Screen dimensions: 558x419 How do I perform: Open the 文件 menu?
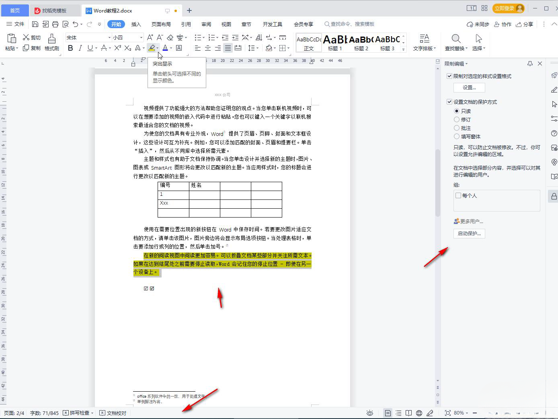point(16,24)
